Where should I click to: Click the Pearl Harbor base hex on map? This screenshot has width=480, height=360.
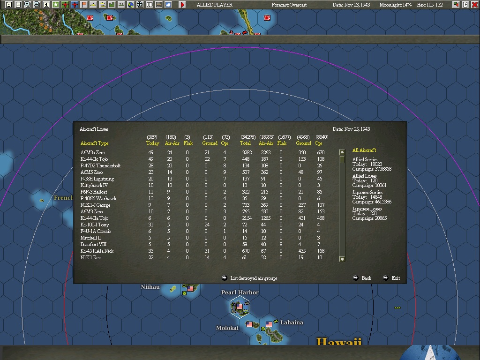(x=240, y=307)
